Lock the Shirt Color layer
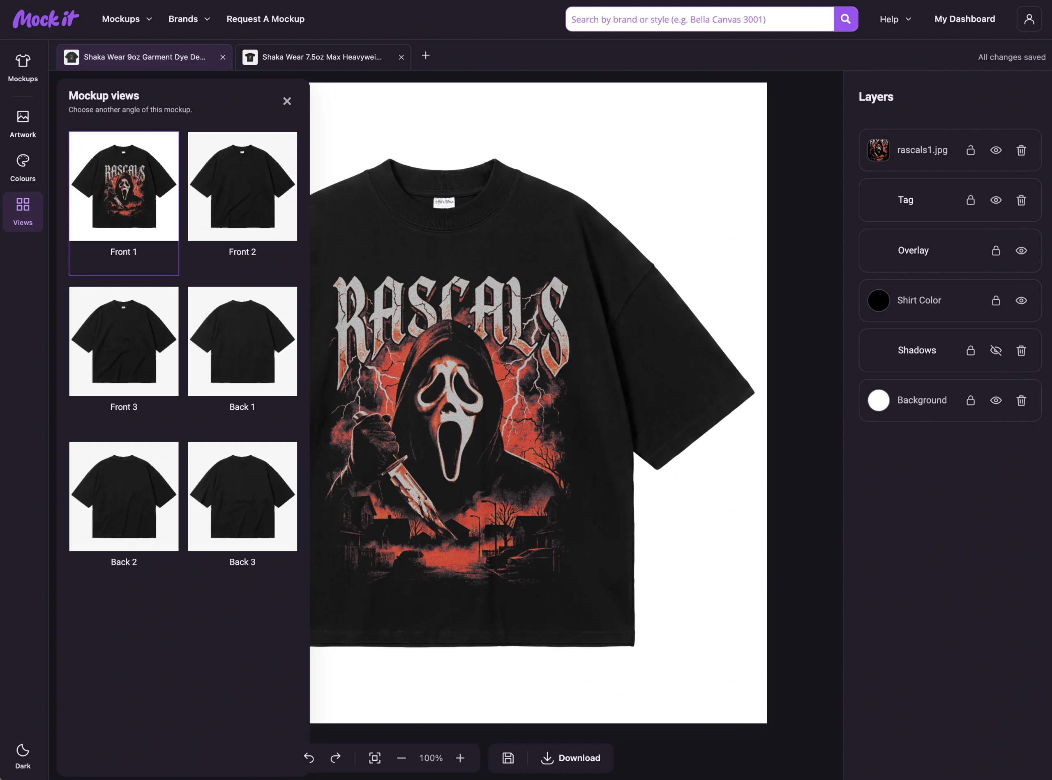Viewport: 1052px width, 780px height. [x=995, y=300]
